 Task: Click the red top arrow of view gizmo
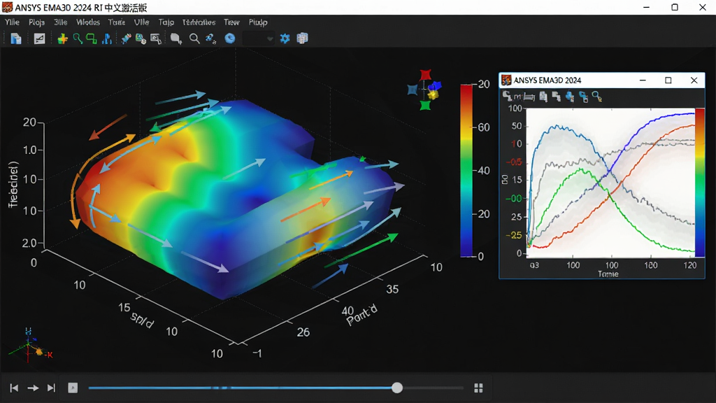point(426,74)
